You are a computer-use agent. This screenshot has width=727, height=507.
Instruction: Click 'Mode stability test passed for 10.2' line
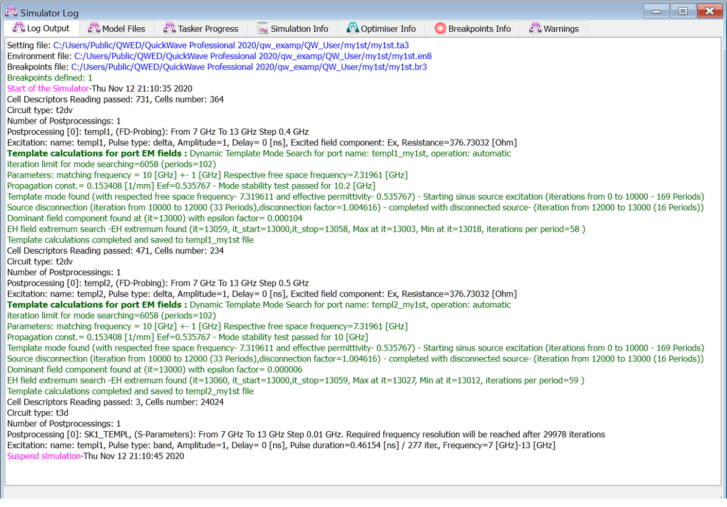pyautogui.click(x=191, y=186)
